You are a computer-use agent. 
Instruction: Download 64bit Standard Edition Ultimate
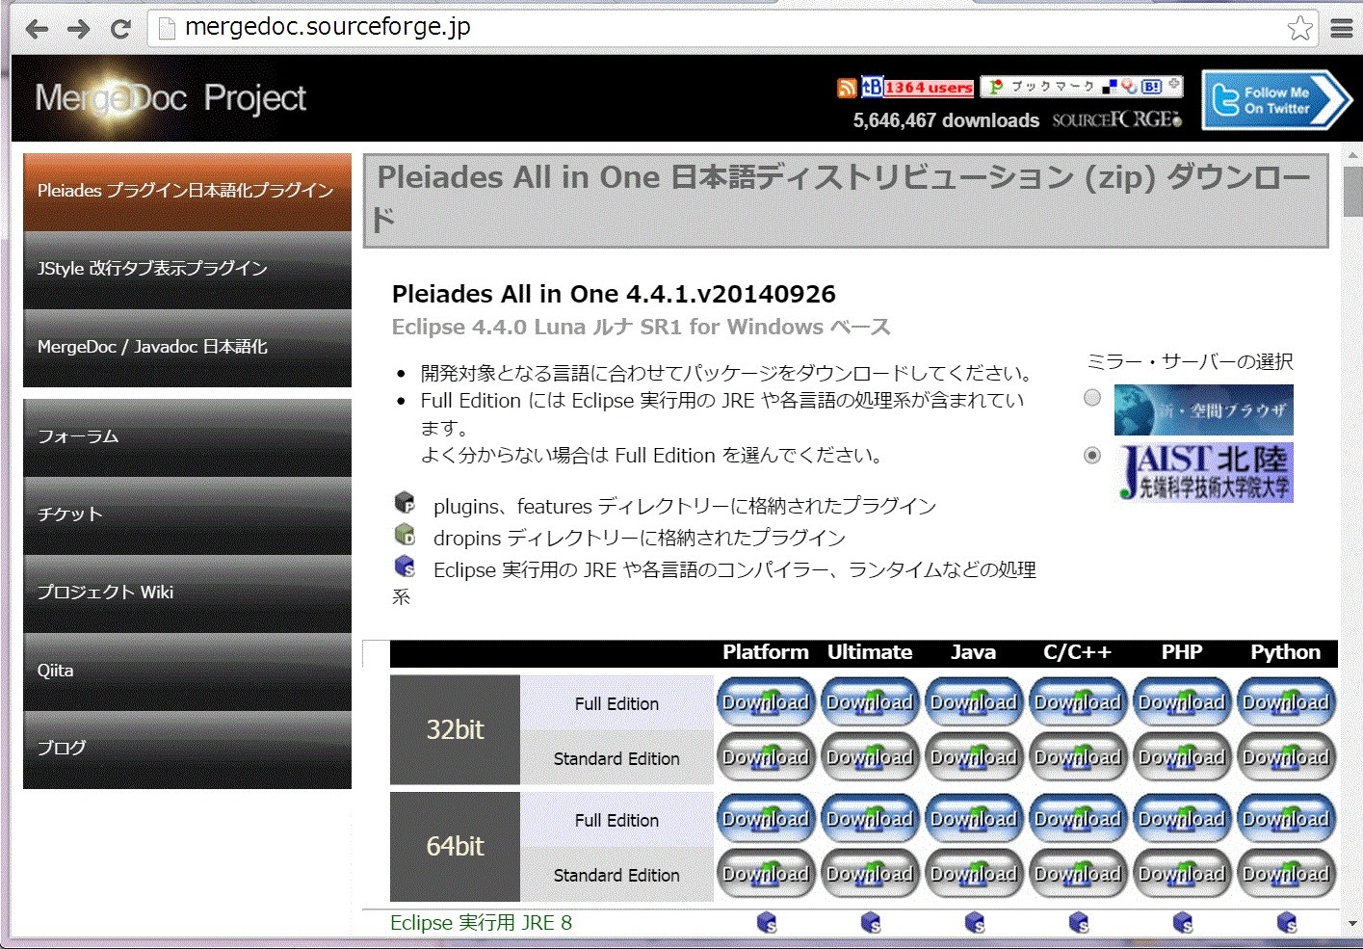click(x=870, y=874)
